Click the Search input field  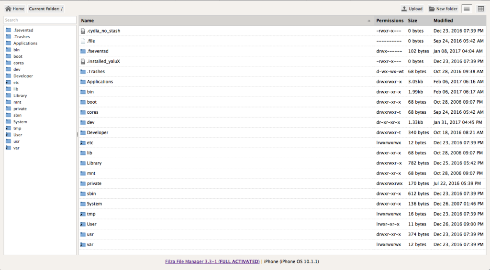[40, 20]
